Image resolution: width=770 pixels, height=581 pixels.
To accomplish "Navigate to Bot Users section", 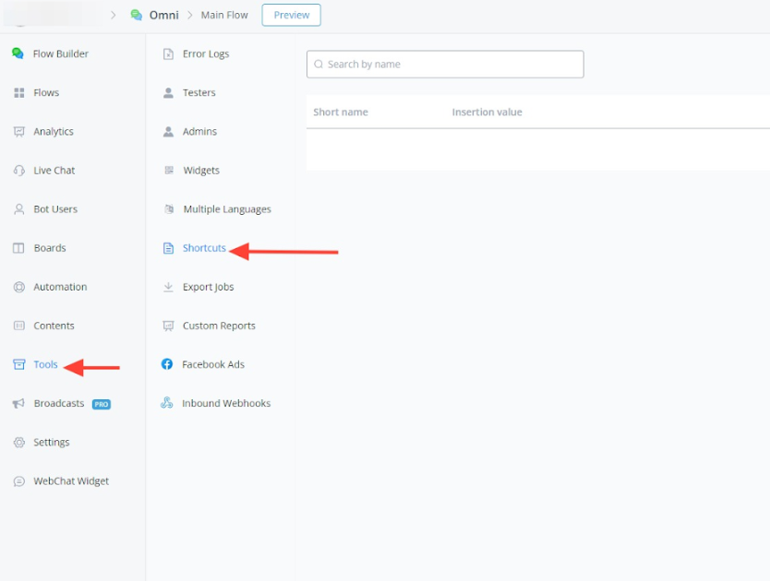I will tap(55, 209).
